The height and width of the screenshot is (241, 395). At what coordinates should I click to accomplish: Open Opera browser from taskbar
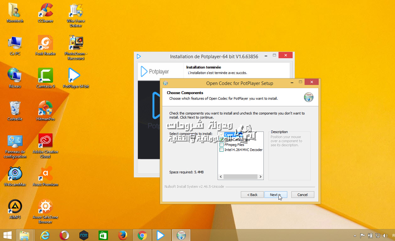(64, 235)
